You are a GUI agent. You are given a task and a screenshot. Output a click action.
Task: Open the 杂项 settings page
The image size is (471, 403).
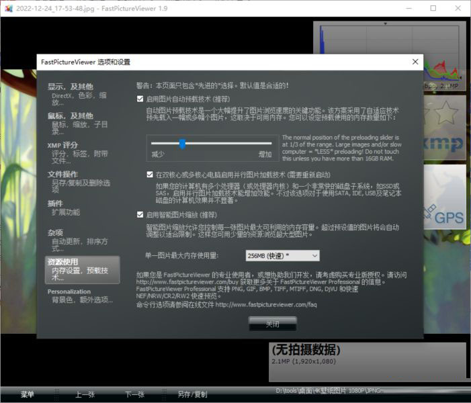click(82, 240)
